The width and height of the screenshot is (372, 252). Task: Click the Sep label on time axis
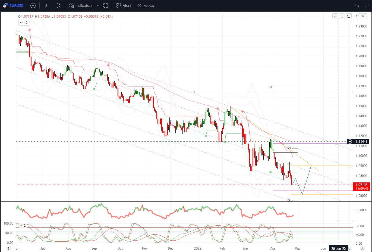(94, 248)
